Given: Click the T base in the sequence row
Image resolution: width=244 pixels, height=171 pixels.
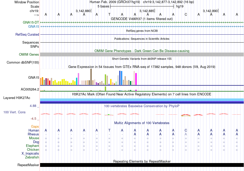Looking at the screenshot, I should (109, 14).
